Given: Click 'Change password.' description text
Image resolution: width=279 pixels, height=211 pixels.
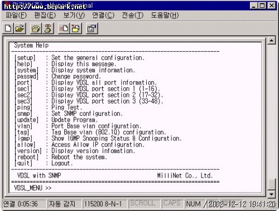Looking at the screenshot, I should [76, 76].
